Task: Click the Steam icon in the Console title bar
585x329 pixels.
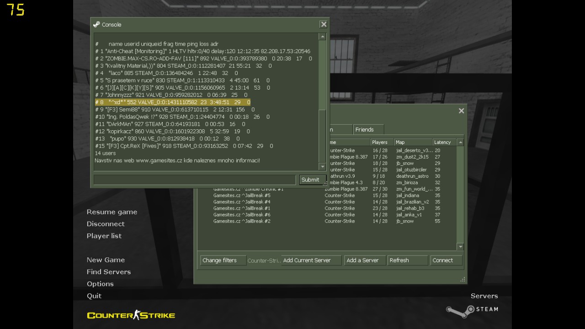Action: 96,24
